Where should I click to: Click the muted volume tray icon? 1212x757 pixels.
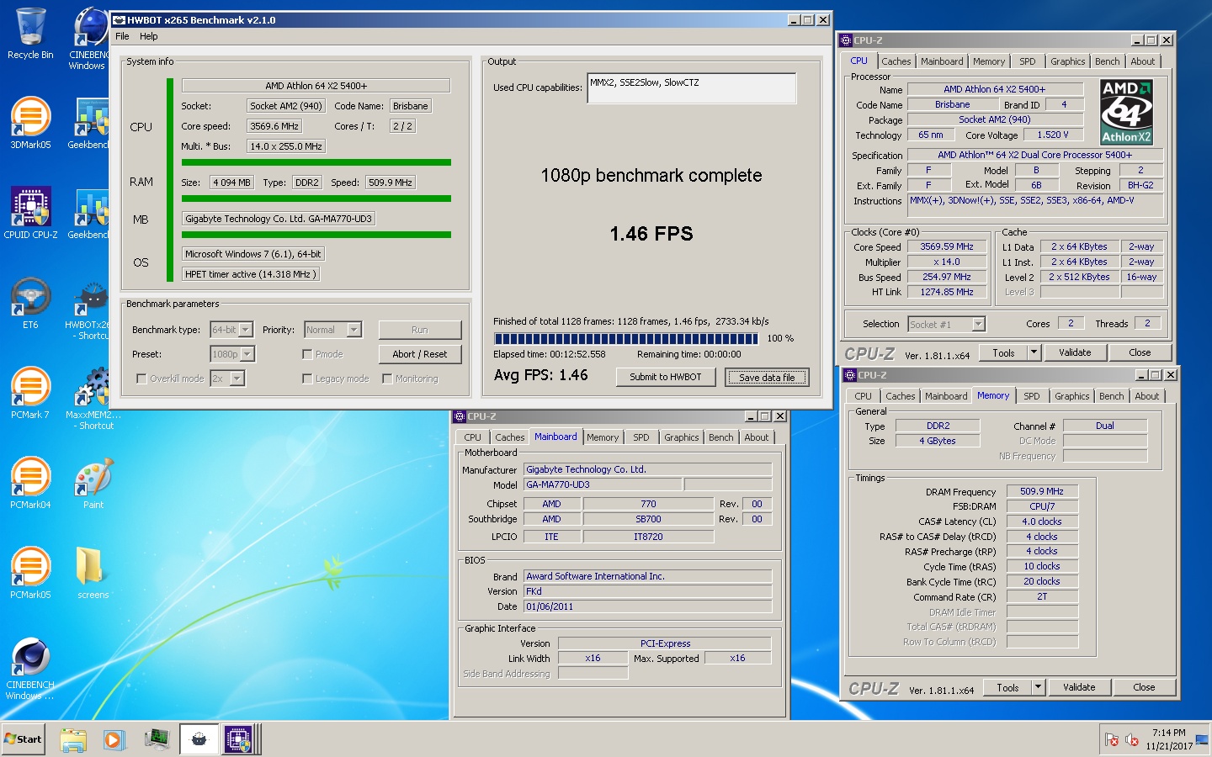[1132, 740]
